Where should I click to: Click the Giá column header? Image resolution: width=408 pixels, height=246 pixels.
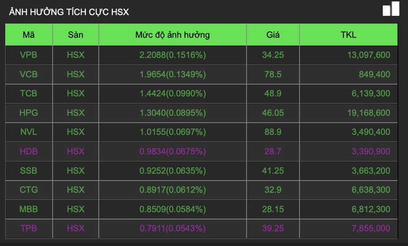(x=273, y=35)
